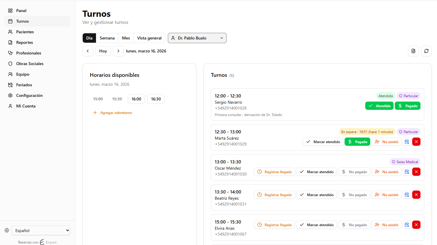Register arrival for Elvira Arias
437x245 pixels.
coord(274,225)
